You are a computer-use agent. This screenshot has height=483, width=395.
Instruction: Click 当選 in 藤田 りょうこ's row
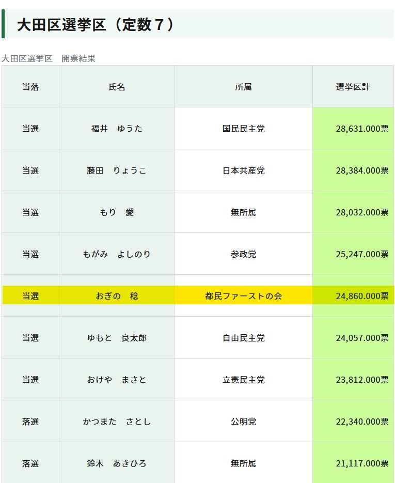coord(30,170)
